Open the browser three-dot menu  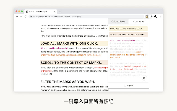[160, 17]
